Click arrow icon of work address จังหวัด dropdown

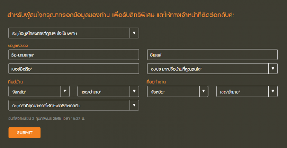[x=204, y=91]
